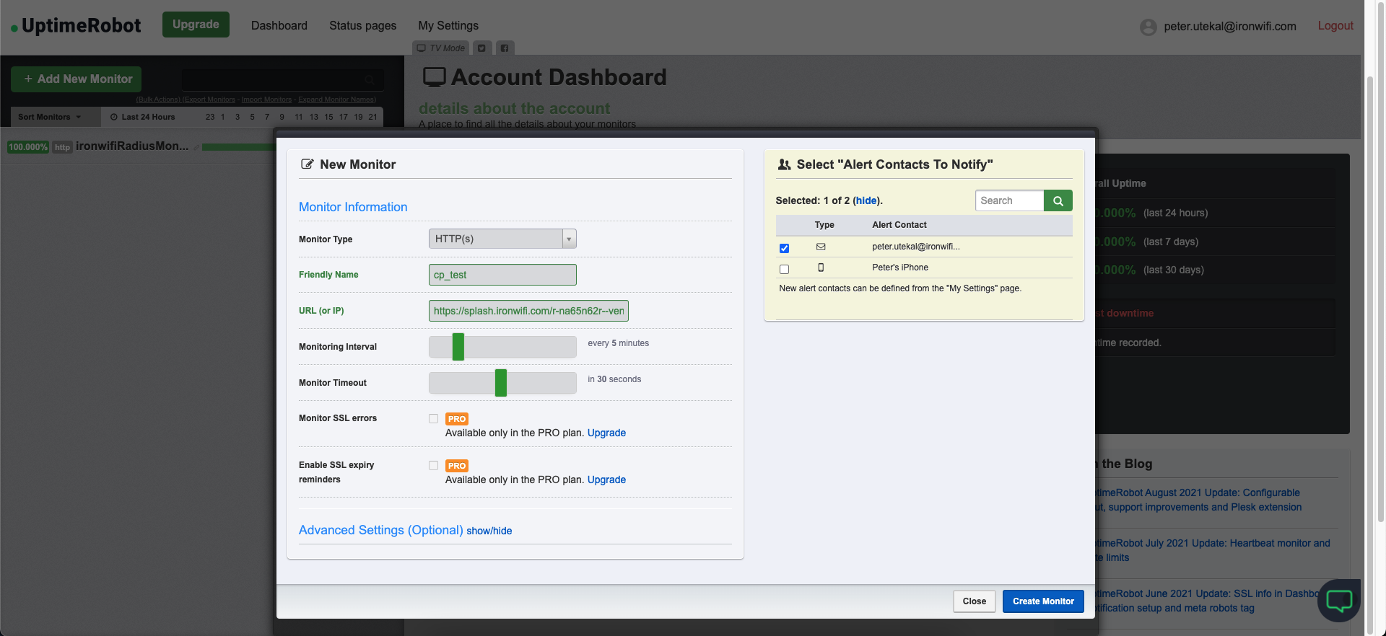
Task: Click the Friendly Name input field
Action: pos(502,275)
